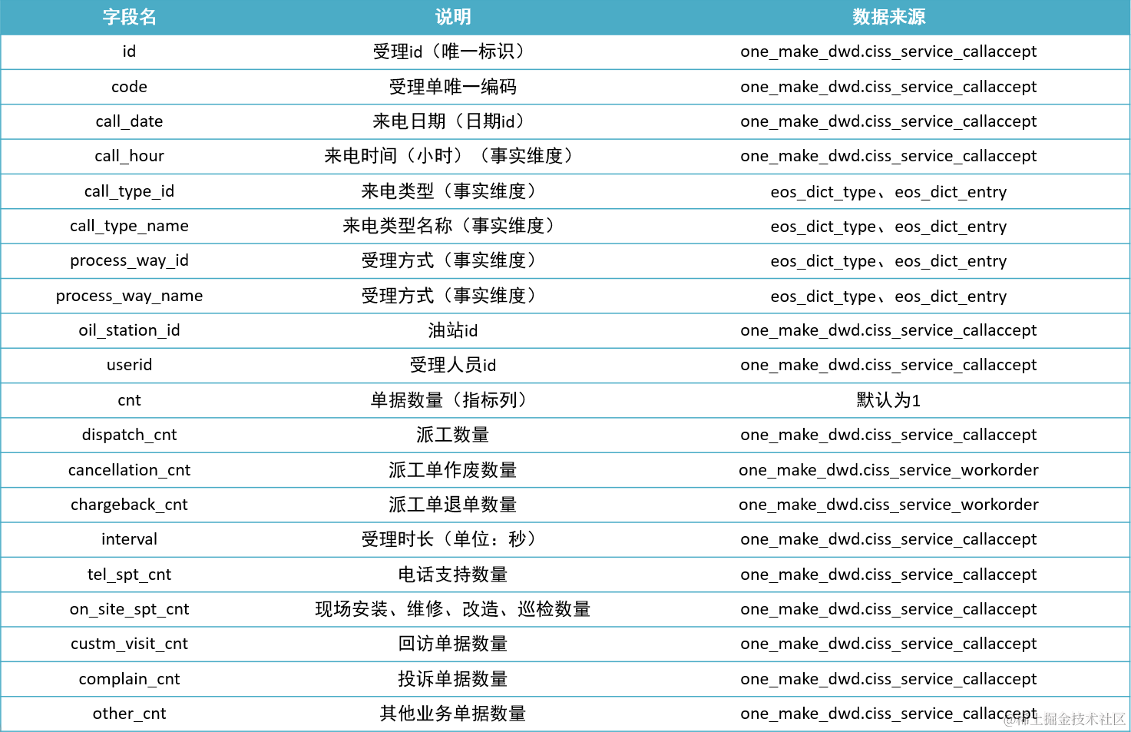The image size is (1131, 732).
Task: Select the chargeback_cnt field cell
Action: coord(129,505)
